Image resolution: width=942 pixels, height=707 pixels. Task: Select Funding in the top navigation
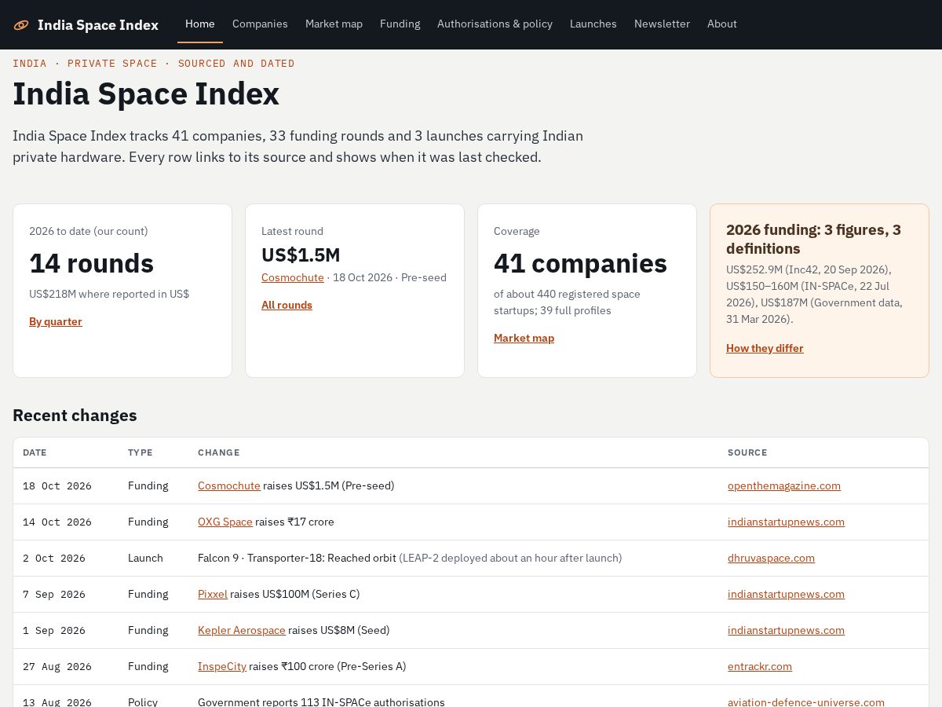point(400,24)
